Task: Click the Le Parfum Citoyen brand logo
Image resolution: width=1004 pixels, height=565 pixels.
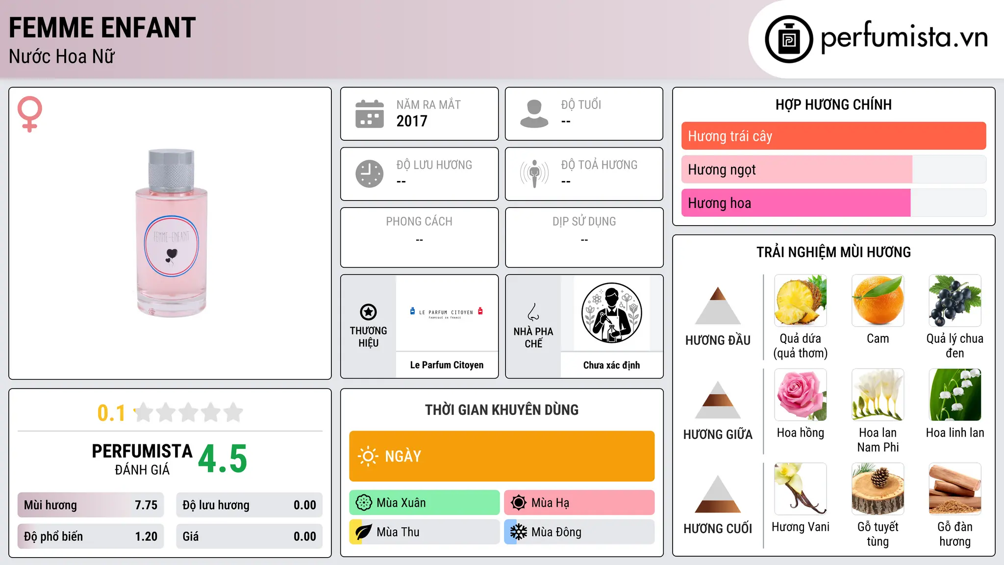Action: pos(447,313)
